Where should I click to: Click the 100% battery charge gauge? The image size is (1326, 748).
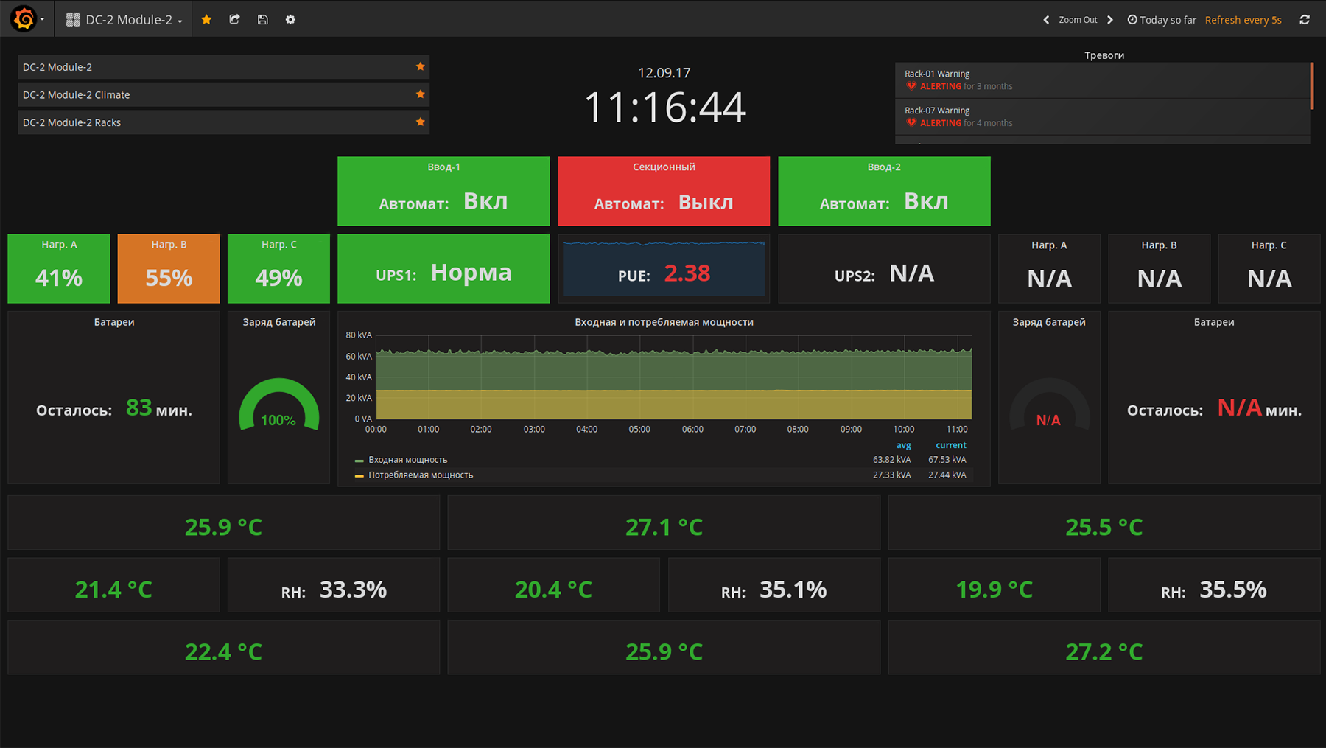tap(278, 404)
